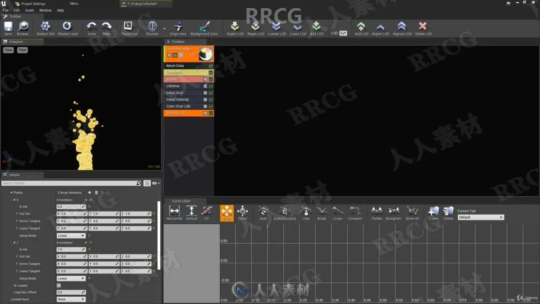
Task: Change the viewport Background Color
Action: click(x=204, y=28)
